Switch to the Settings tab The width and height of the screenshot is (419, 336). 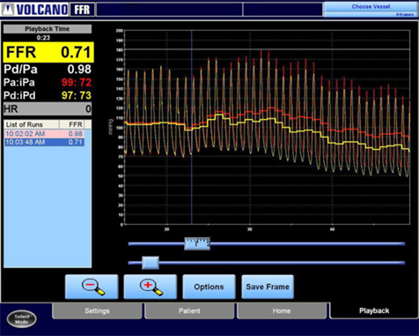click(x=97, y=310)
